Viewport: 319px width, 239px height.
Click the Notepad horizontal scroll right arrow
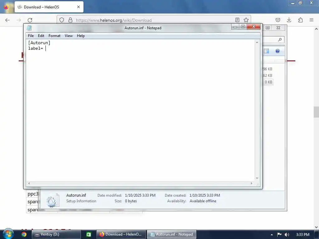point(252,183)
